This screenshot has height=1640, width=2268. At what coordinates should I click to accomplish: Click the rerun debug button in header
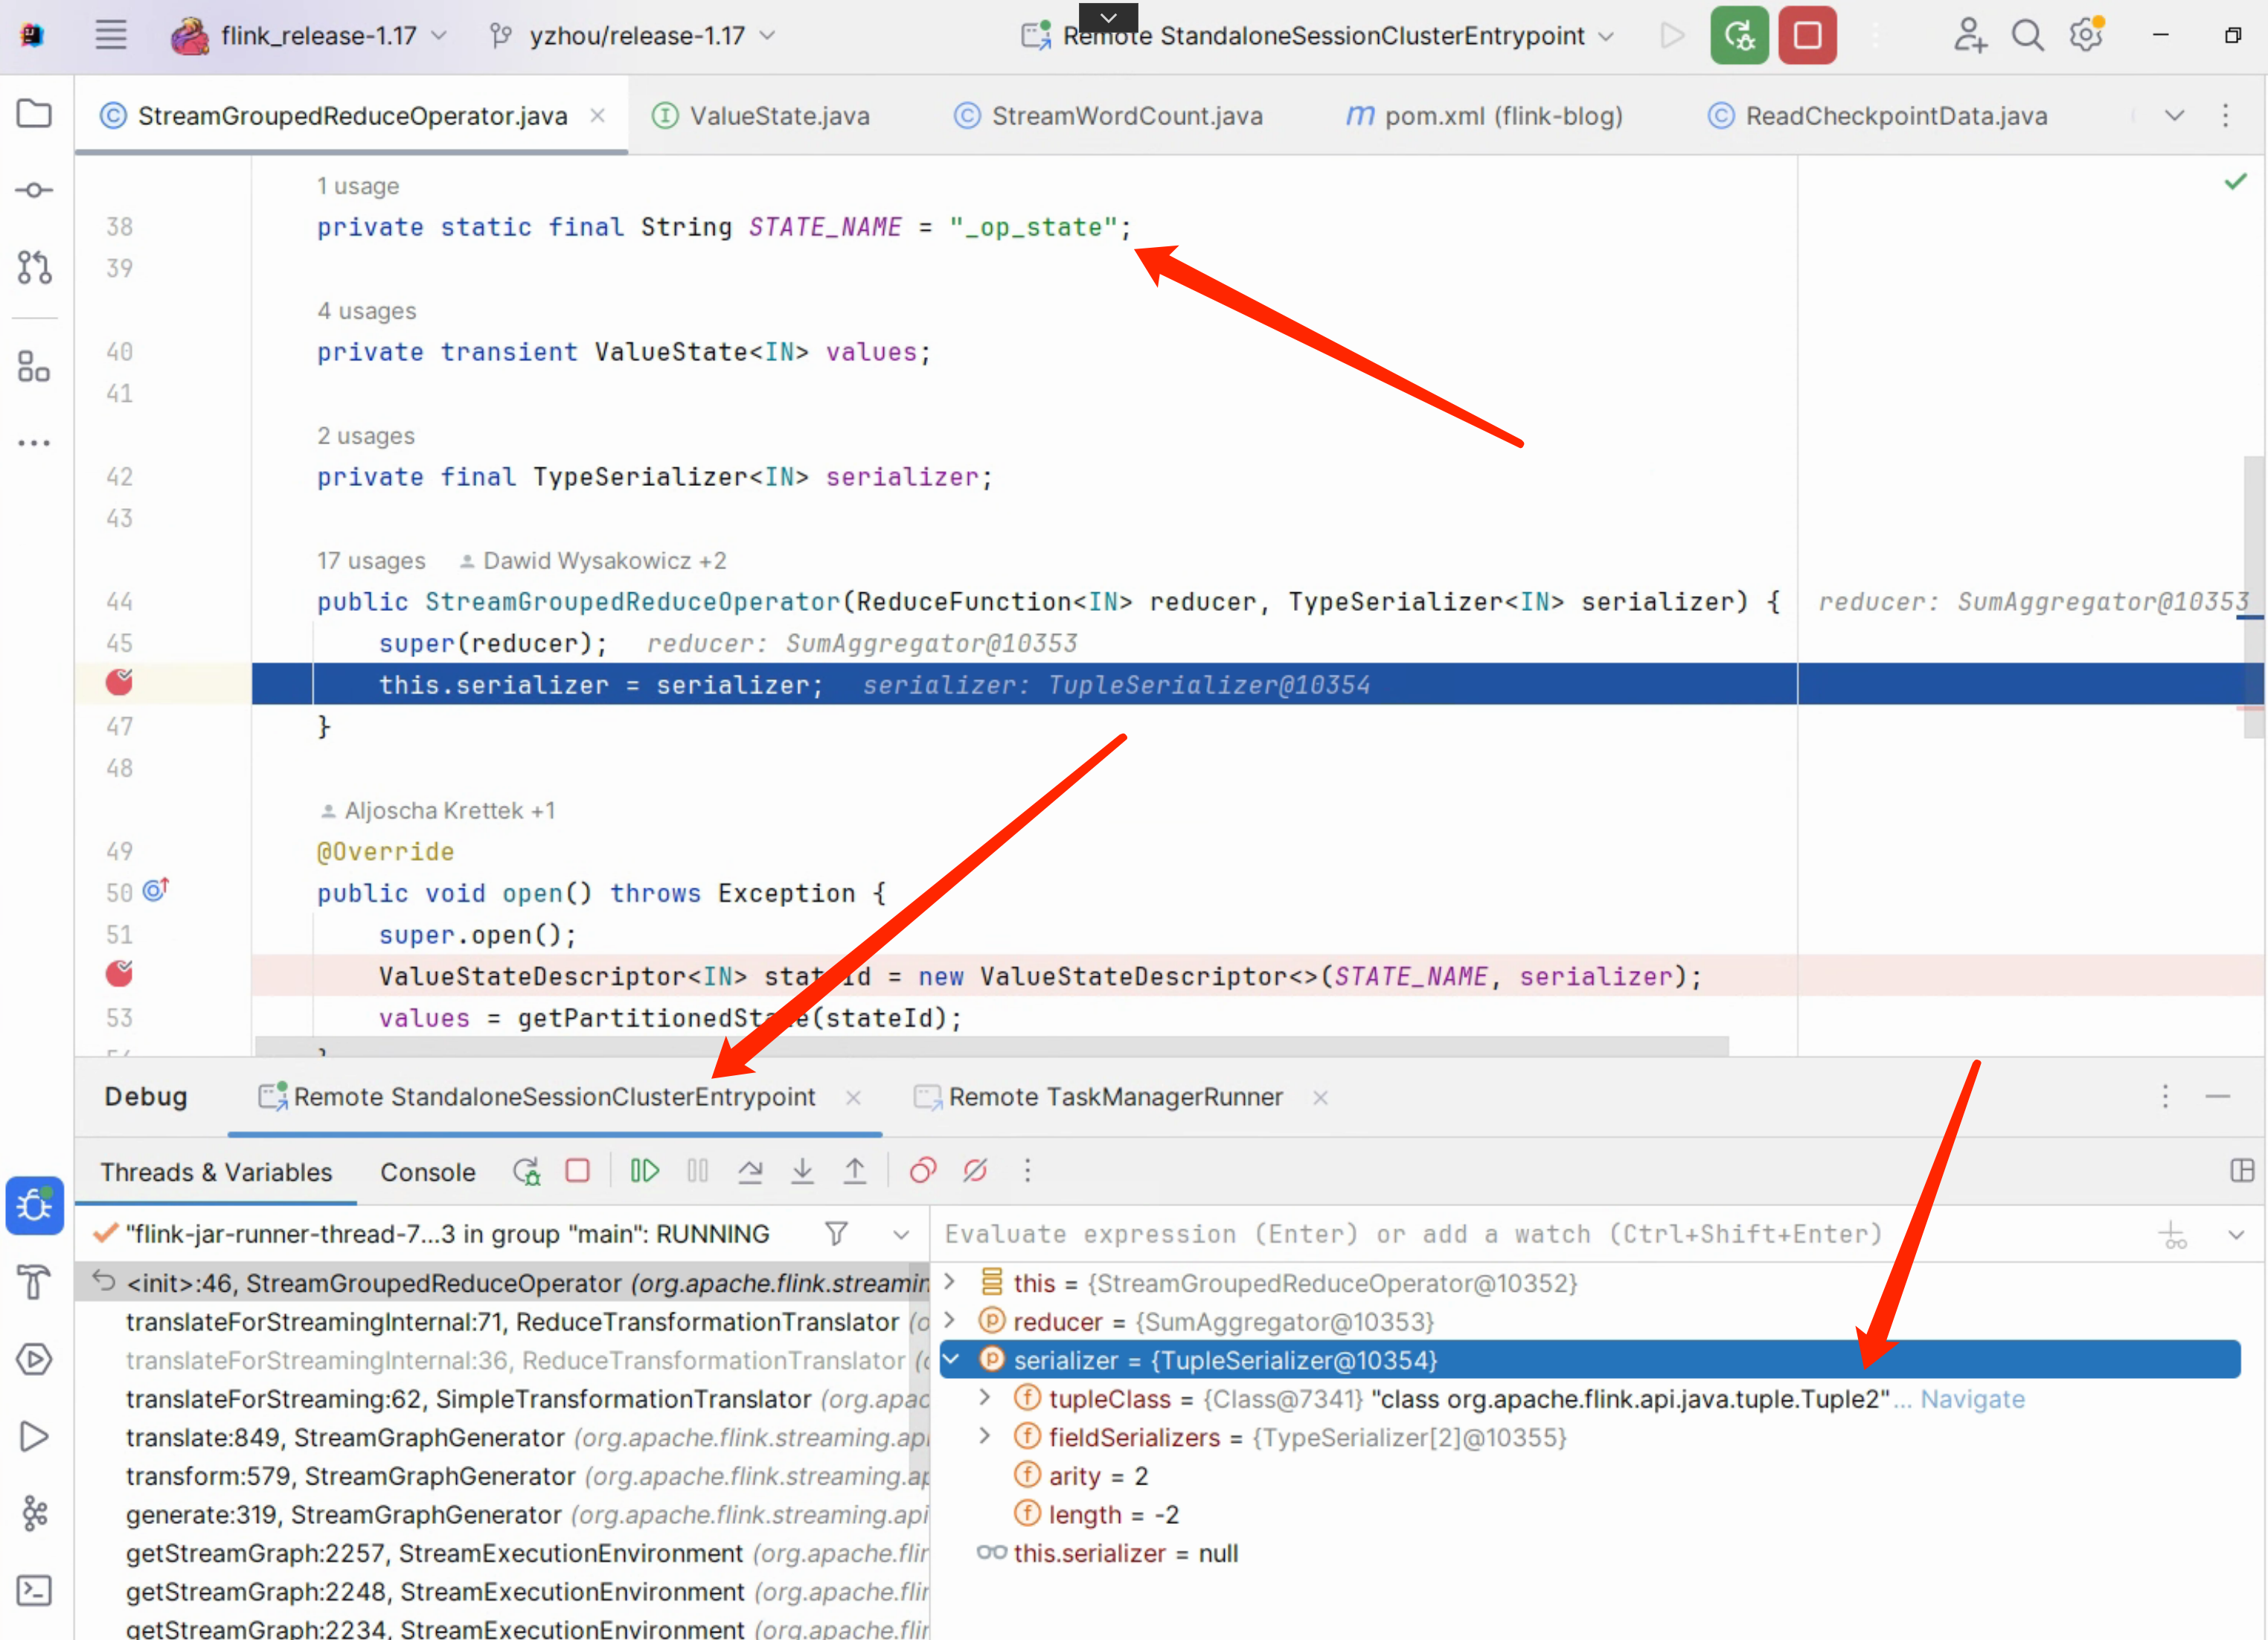1739,35
